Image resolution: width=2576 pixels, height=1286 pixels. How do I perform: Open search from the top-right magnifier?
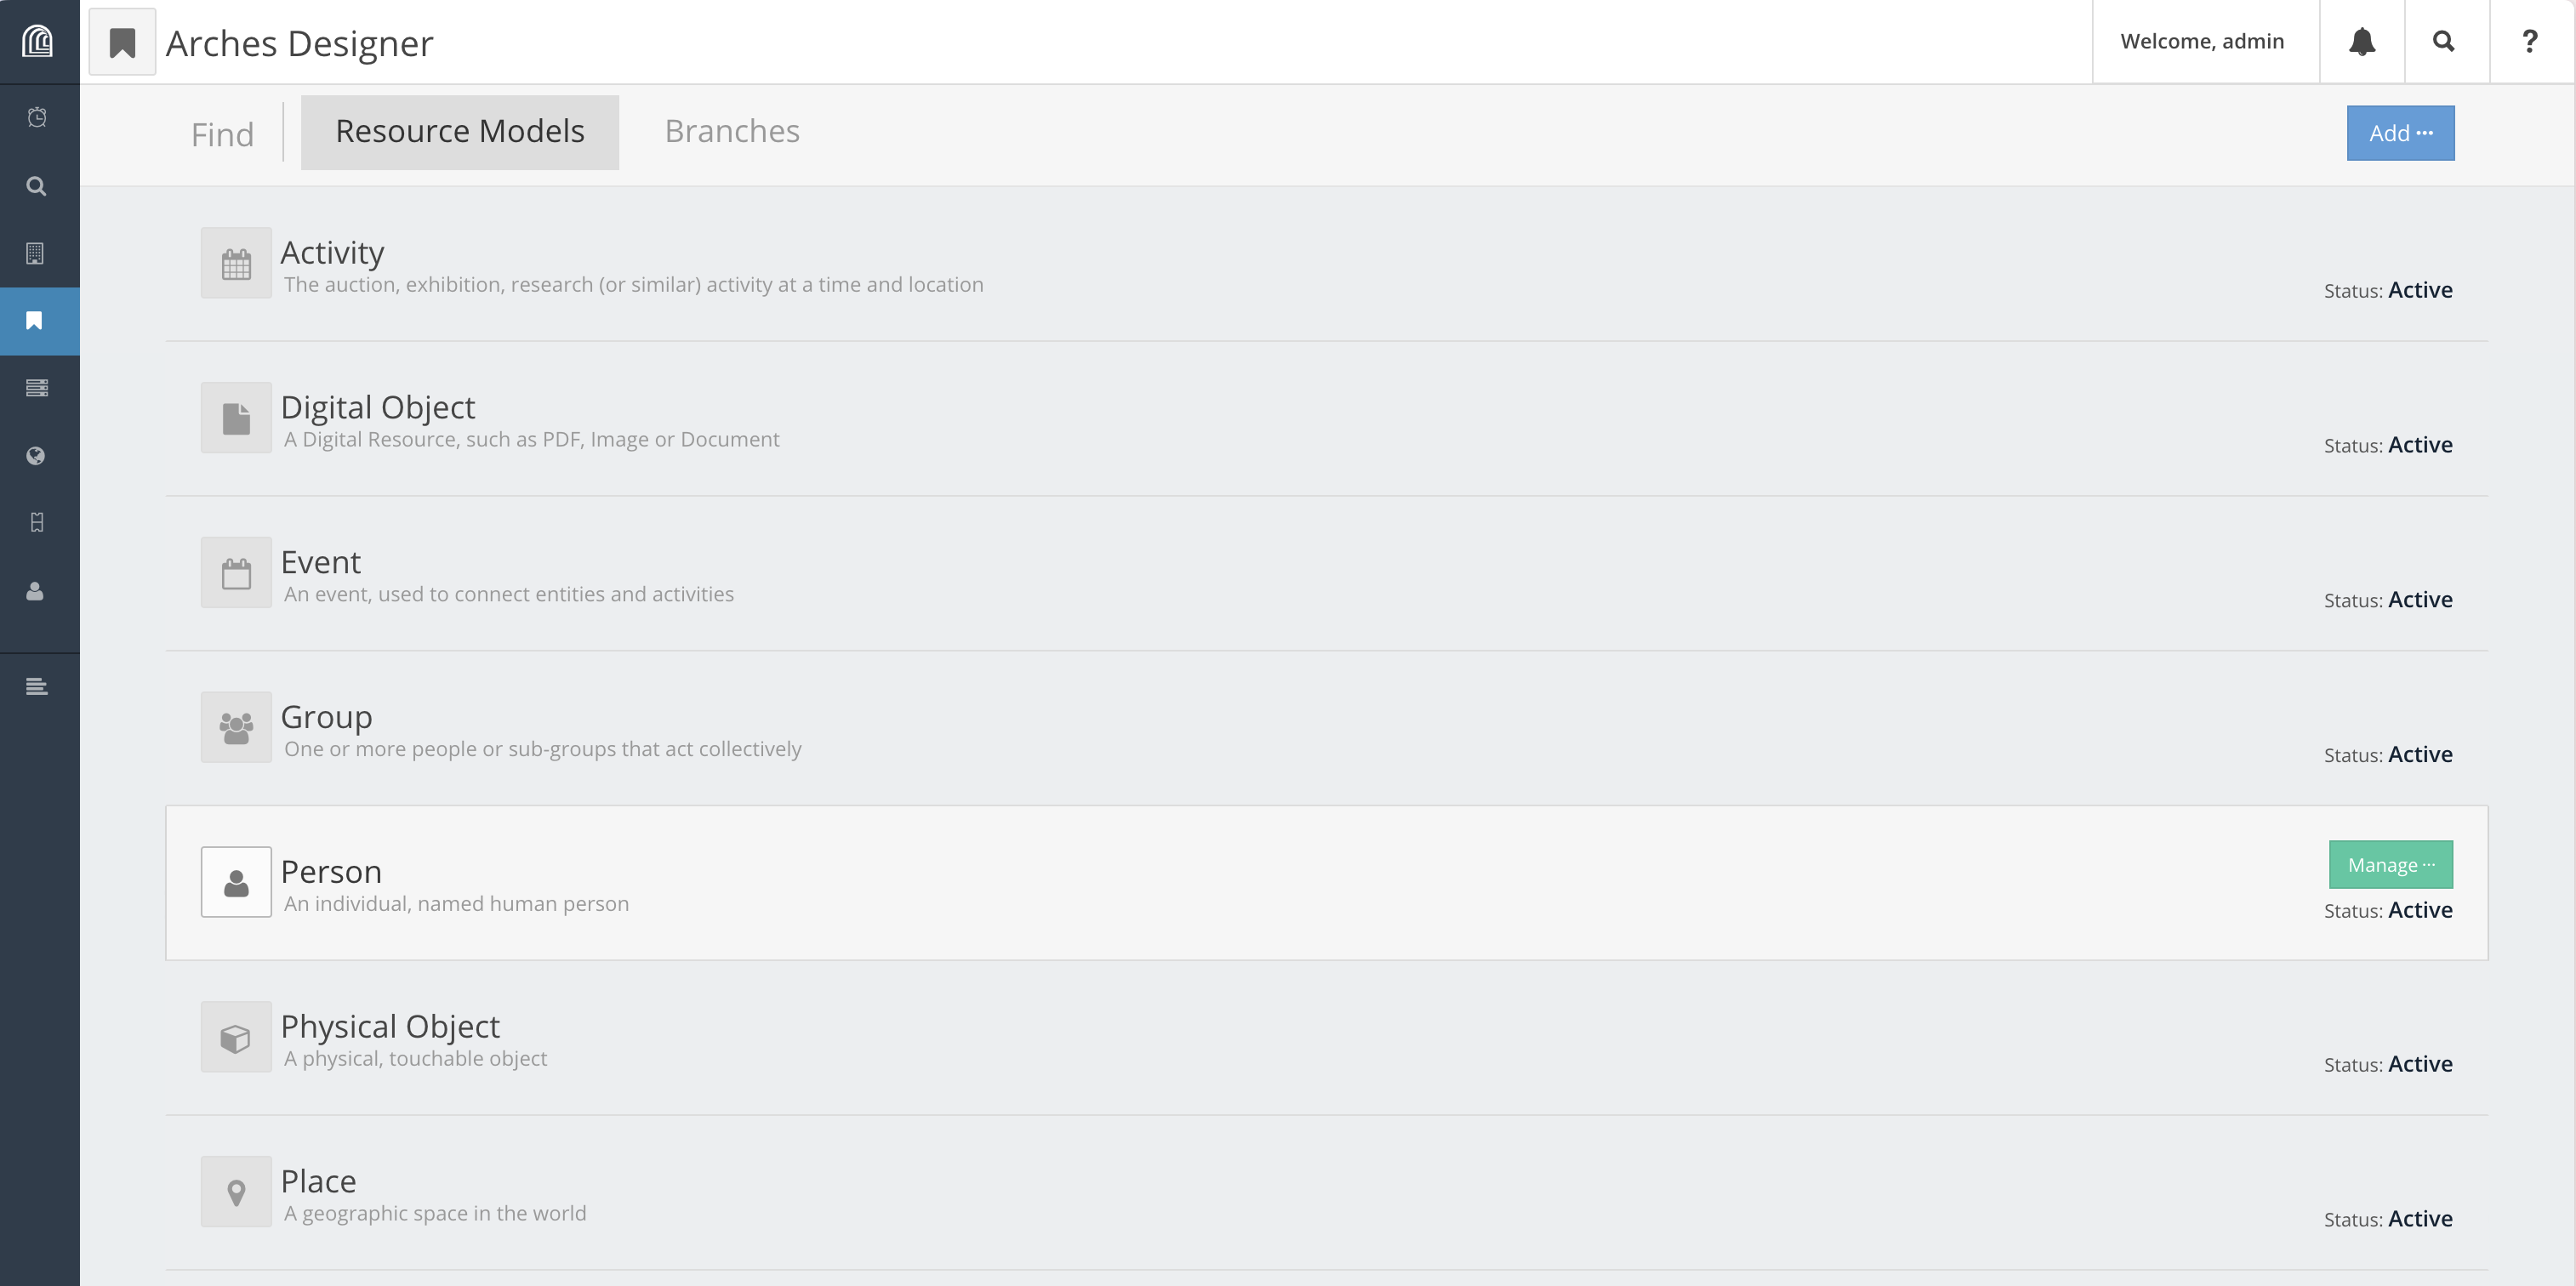(x=2444, y=41)
